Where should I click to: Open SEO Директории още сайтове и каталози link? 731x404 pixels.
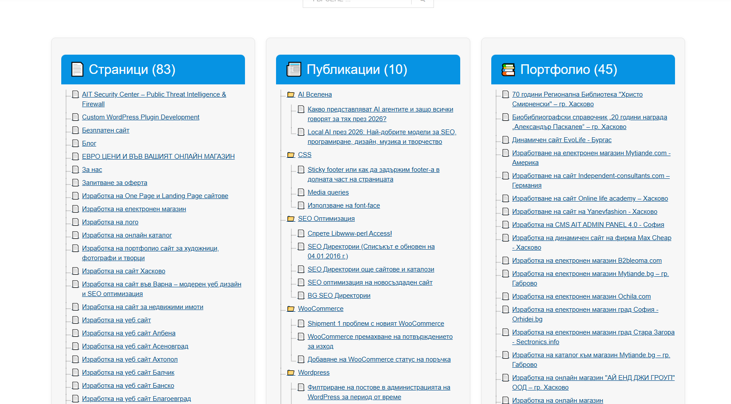click(371, 269)
